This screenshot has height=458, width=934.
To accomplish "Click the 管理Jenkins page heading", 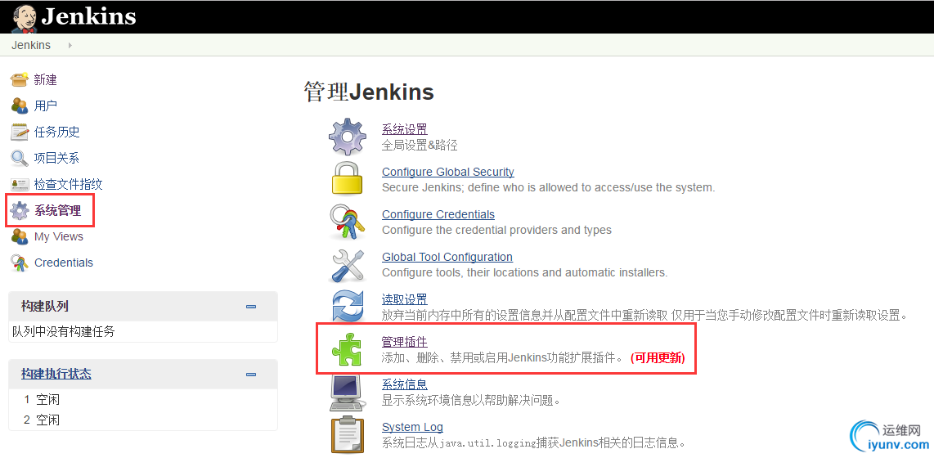I will click(369, 92).
